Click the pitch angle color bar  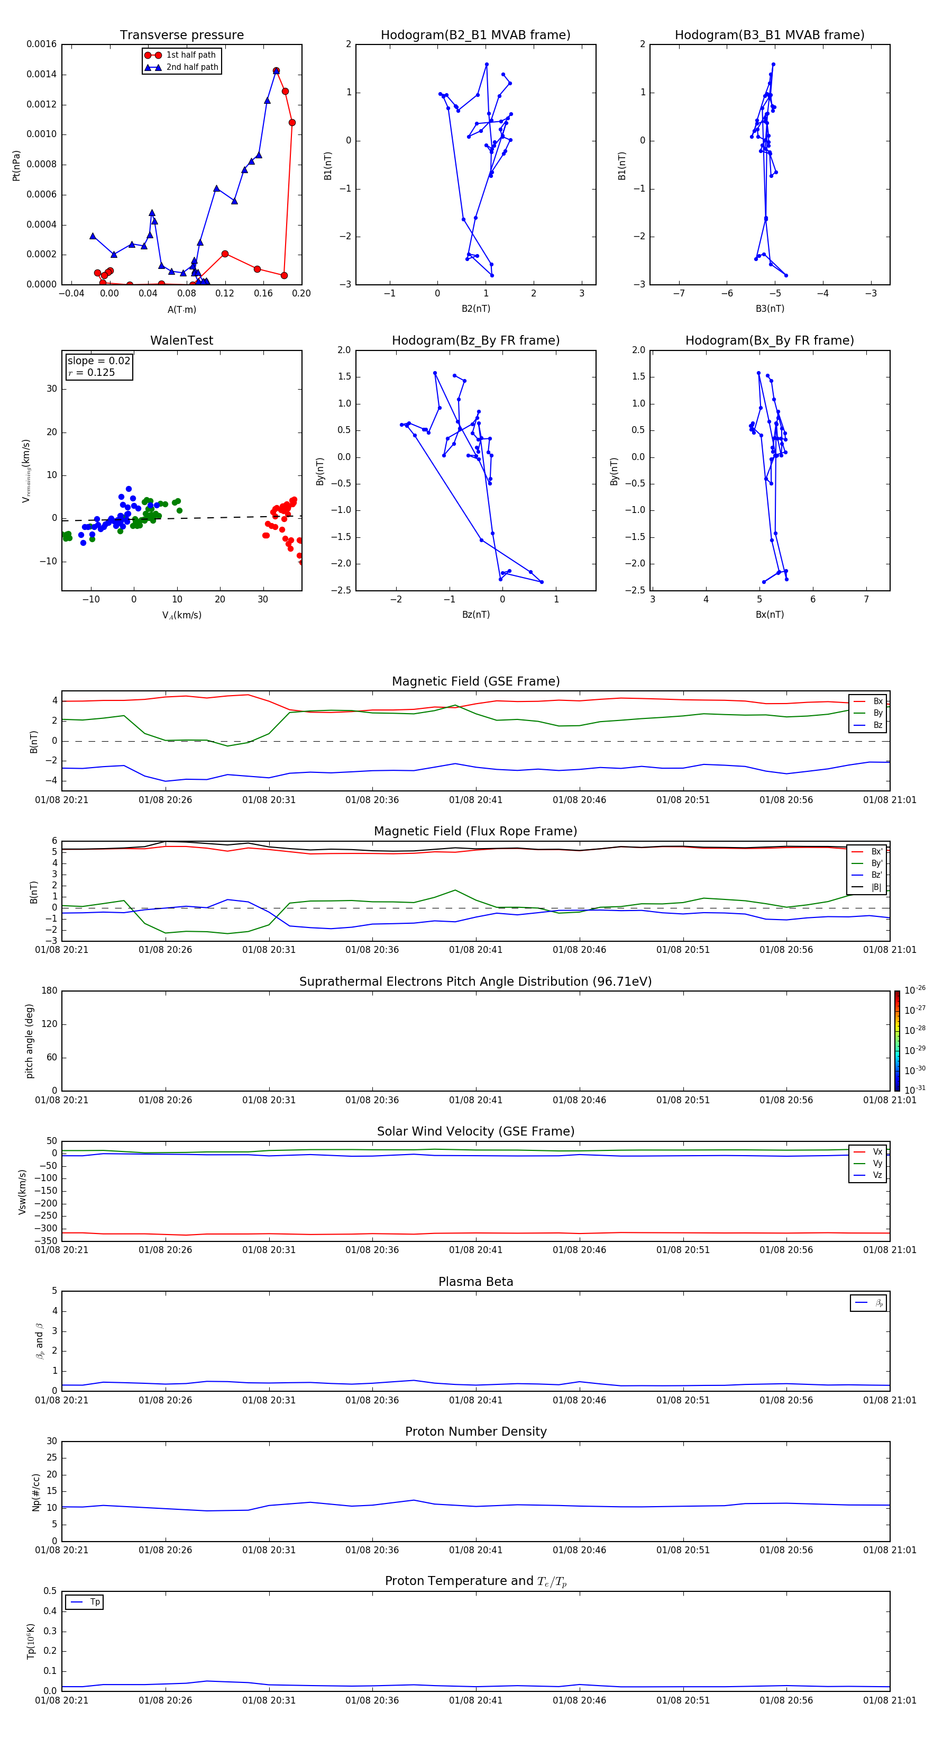pos(896,1040)
